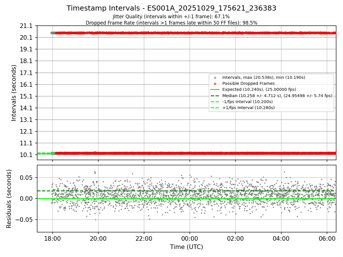The width and height of the screenshot is (343, 257).
Task: Click the solid green zero line in residuals plot
Action: click(x=186, y=198)
